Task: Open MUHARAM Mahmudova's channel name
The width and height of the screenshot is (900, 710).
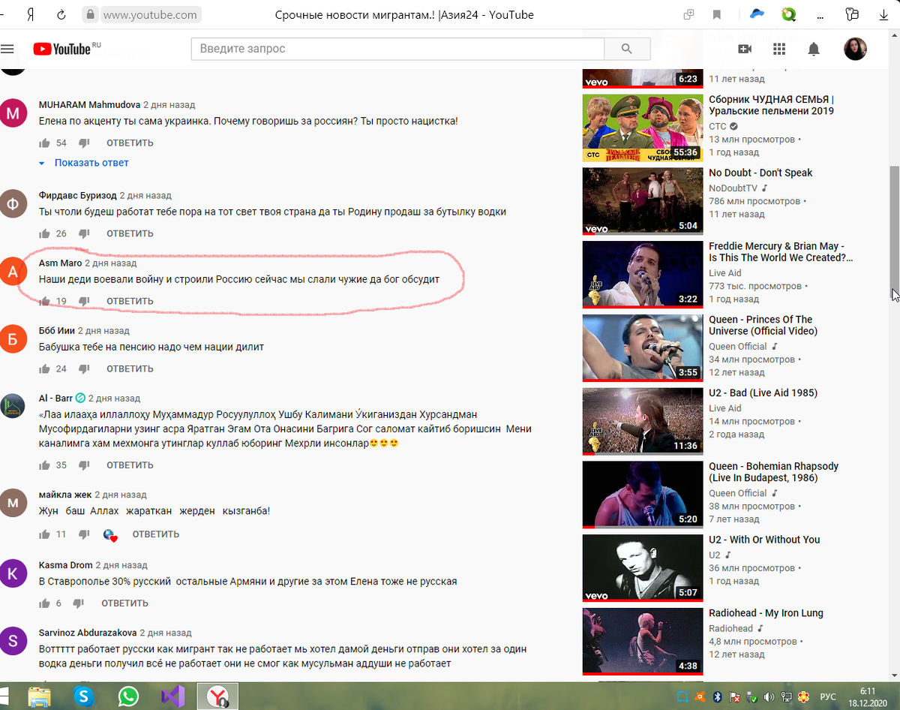Action: [89, 105]
